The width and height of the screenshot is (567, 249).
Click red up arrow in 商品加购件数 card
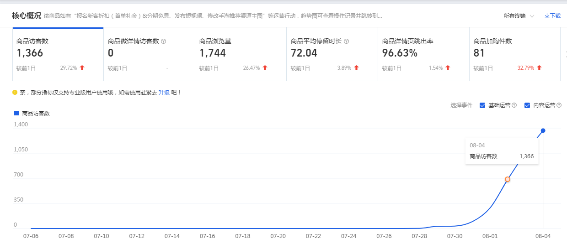click(540, 68)
